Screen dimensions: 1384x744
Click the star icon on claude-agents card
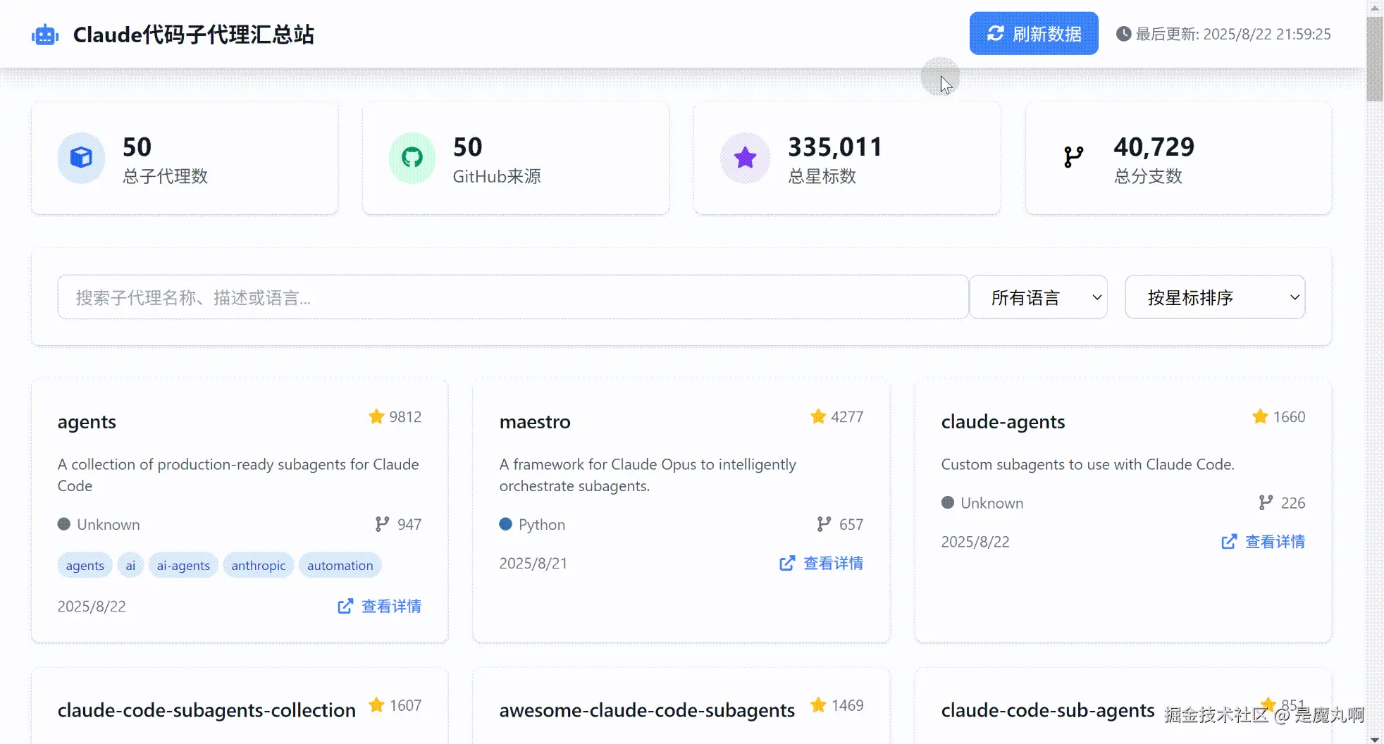1260,416
